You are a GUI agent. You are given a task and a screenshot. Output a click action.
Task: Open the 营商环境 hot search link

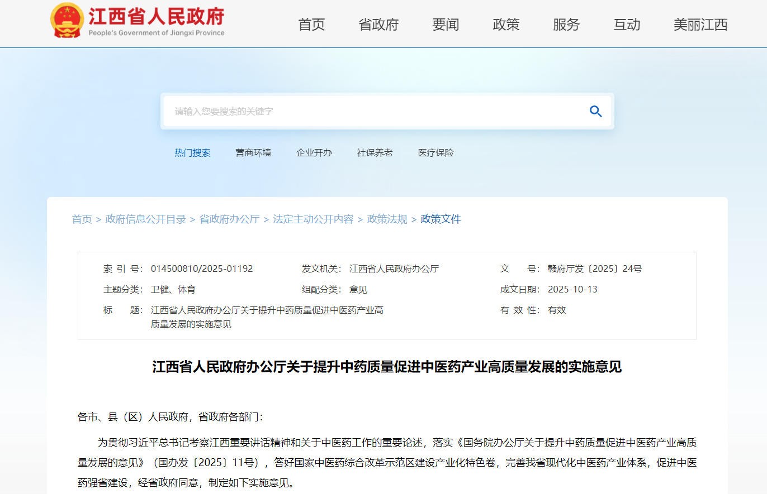253,152
